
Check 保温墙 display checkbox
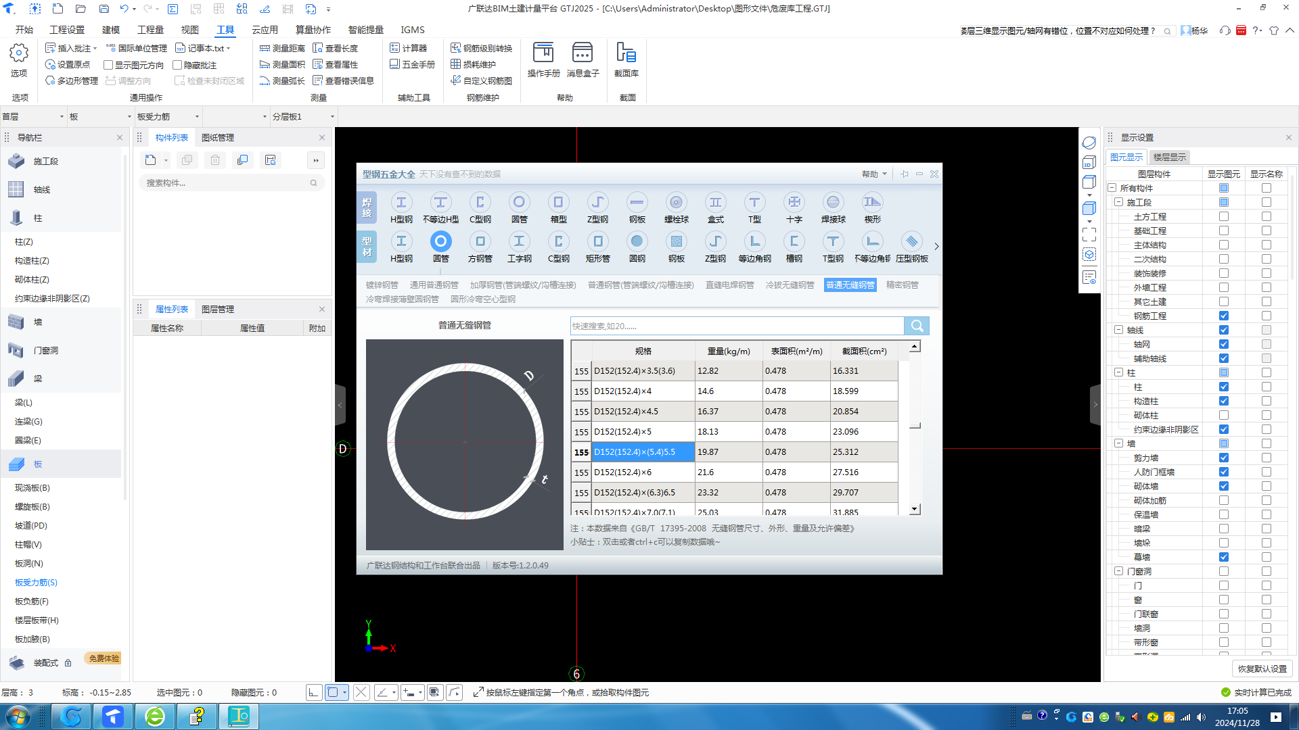(1224, 514)
